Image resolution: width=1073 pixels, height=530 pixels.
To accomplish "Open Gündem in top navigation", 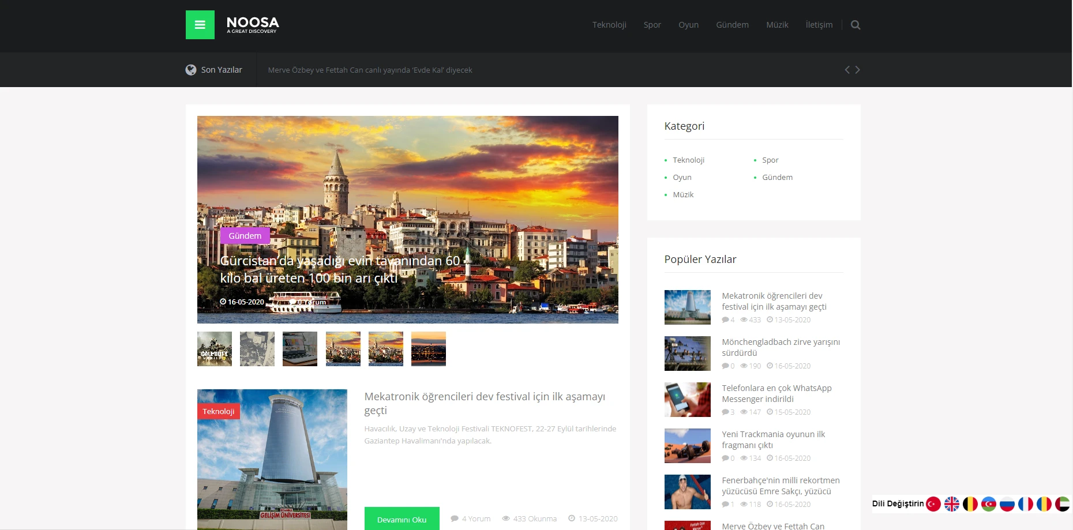I will (x=733, y=25).
